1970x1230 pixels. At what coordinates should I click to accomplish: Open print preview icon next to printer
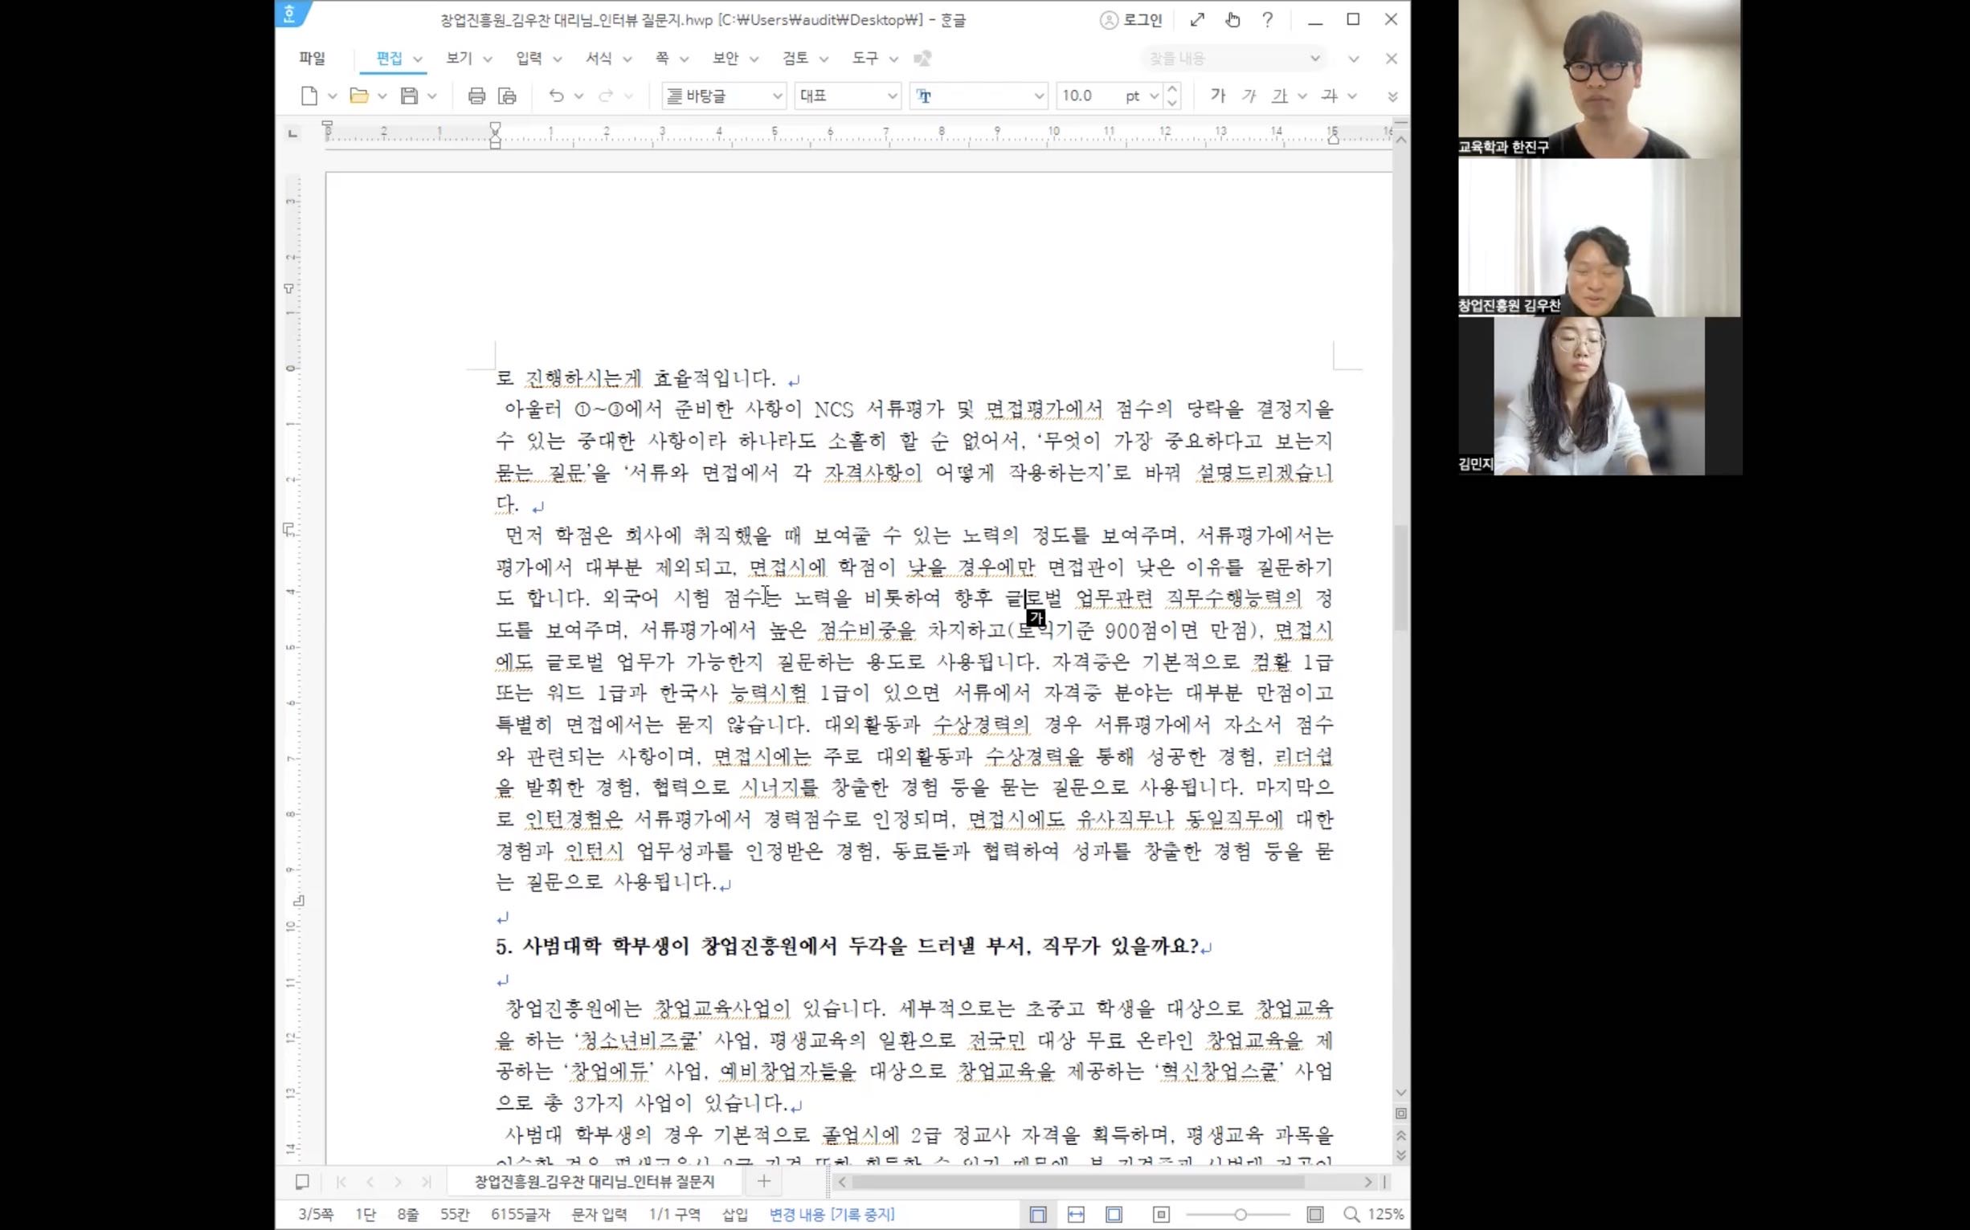507,96
